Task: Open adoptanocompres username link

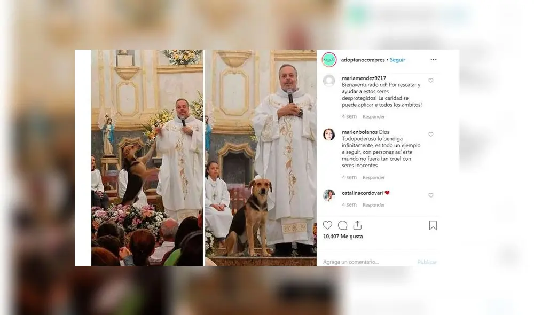Action: click(x=363, y=60)
